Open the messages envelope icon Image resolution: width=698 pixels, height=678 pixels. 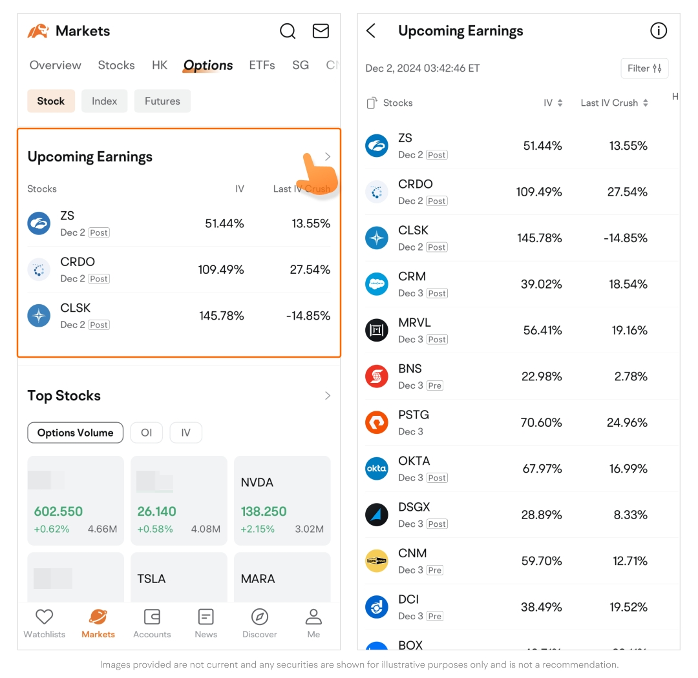click(321, 31)
